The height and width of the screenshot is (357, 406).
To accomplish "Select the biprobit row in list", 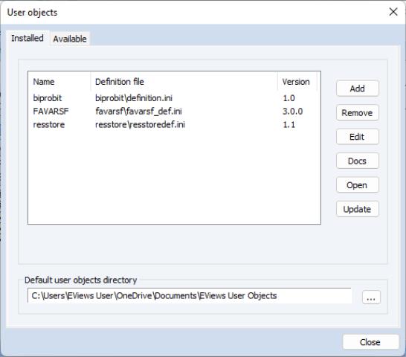I will (174, 98).
